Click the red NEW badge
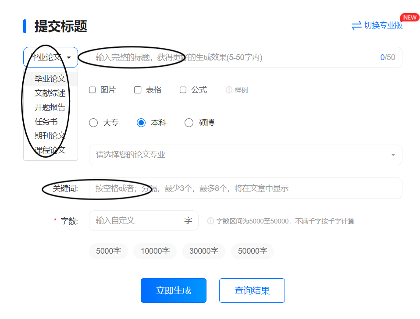 (x=409, y=18)
